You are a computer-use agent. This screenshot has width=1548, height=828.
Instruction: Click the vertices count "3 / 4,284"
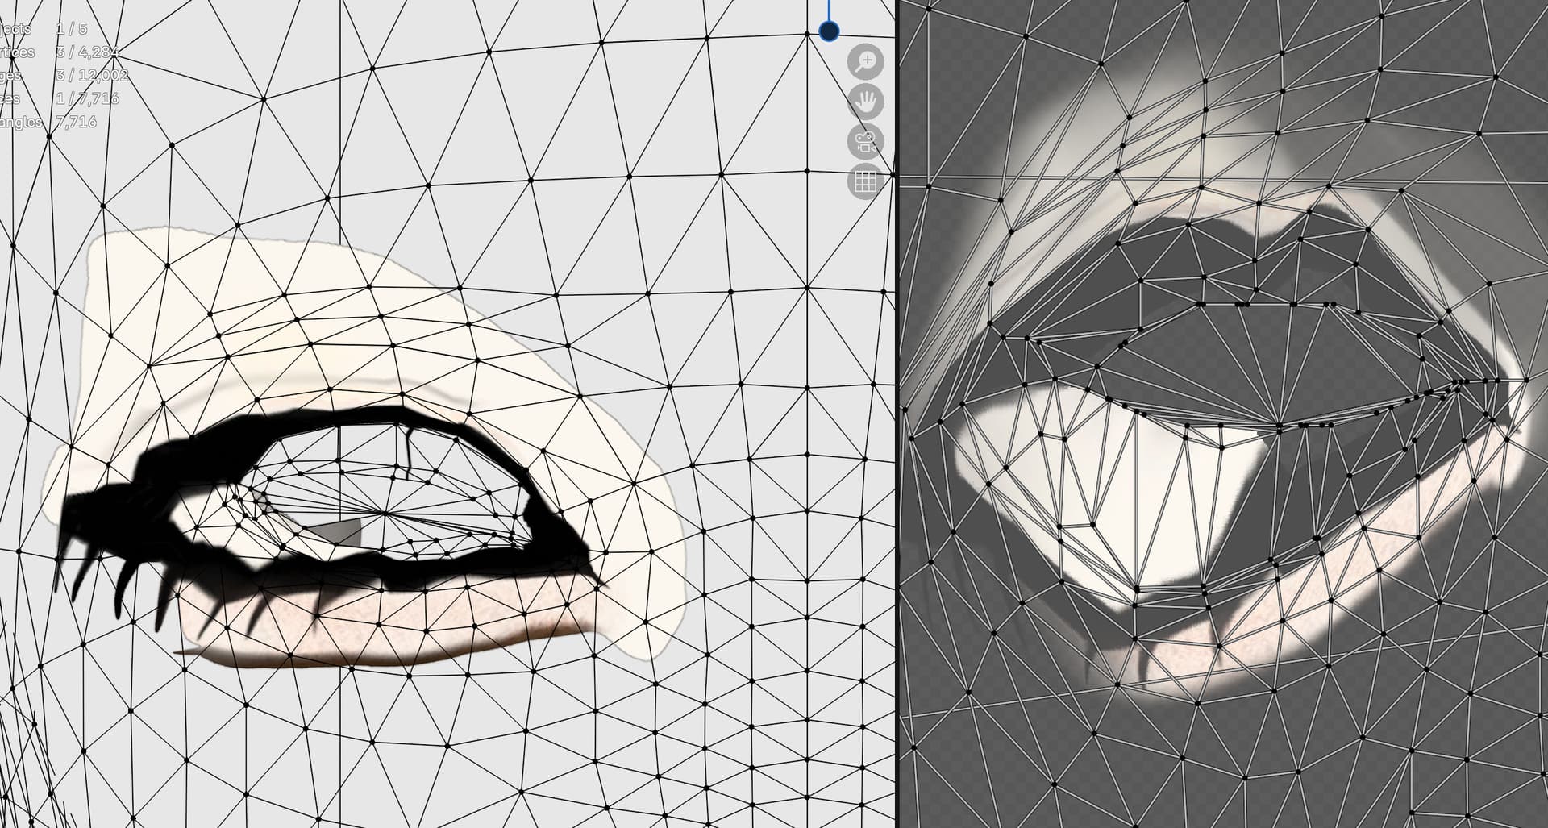click(x=88, y=52)
